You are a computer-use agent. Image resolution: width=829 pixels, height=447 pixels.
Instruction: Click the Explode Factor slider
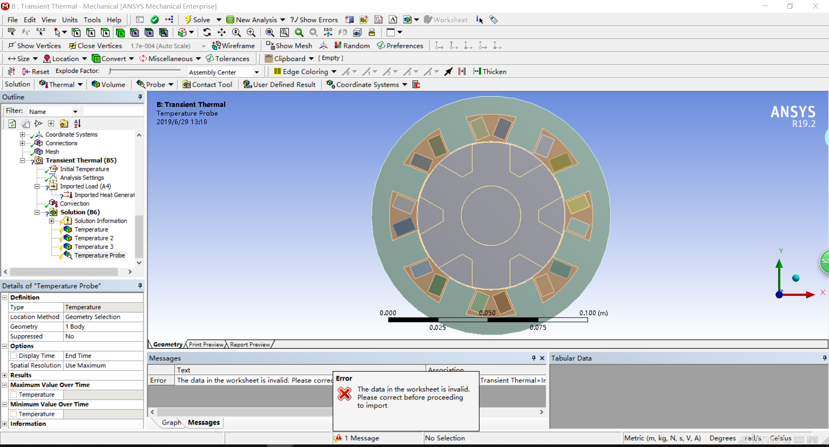[x=145, y=71]
